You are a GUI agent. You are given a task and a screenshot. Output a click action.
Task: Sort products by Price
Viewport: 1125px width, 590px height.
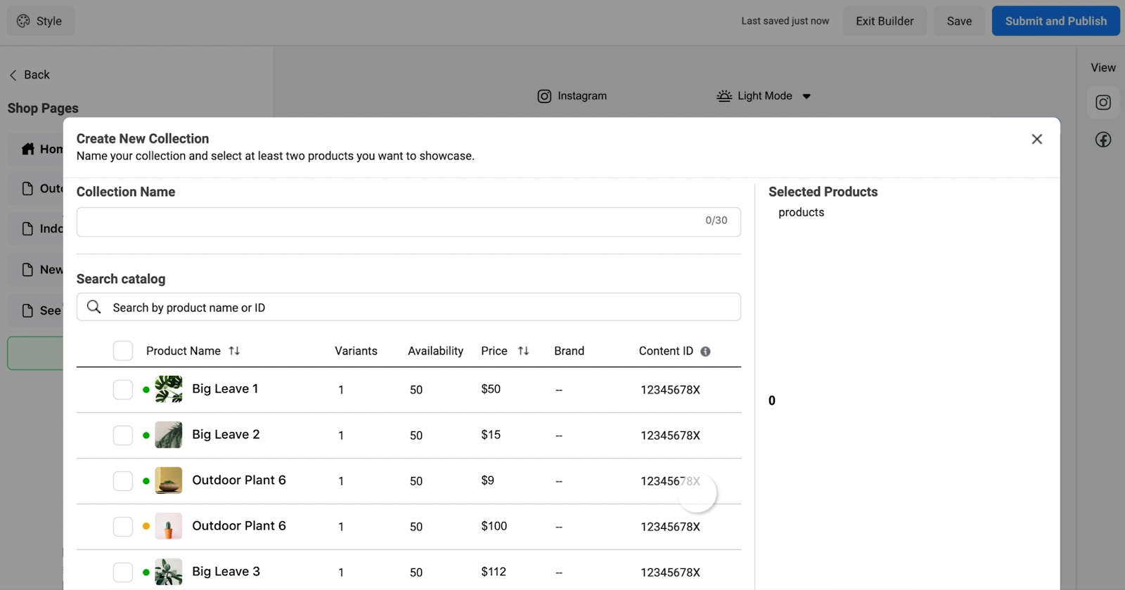click(x=523, y=350)
